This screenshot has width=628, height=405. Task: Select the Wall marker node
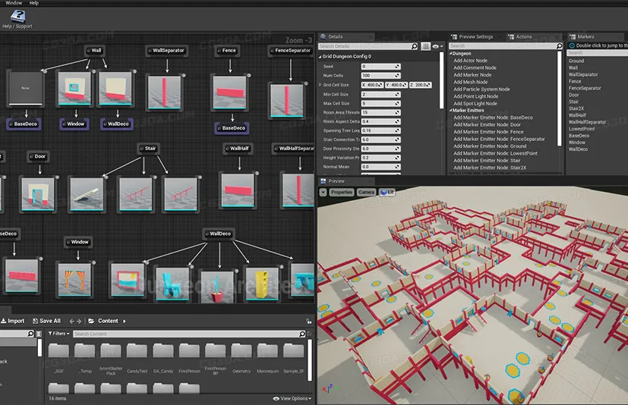tap(94, 50)
